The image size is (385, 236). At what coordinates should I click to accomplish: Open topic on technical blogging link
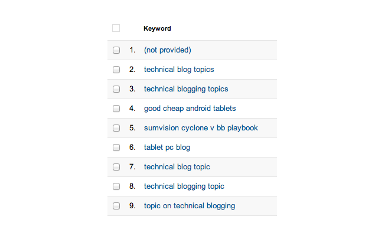pos(190,206)
